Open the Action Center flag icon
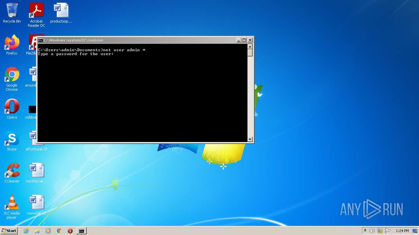 [388, 231]
